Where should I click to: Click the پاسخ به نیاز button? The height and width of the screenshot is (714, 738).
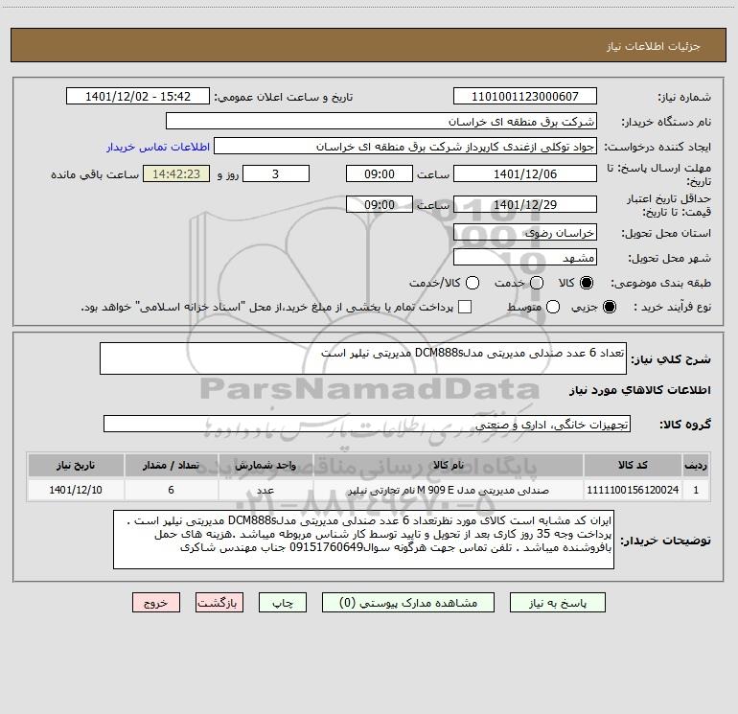click(557, 603)
